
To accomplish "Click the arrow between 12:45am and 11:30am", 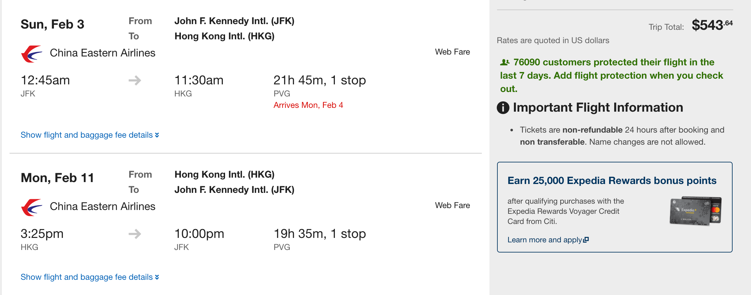I will pos(135,80).
